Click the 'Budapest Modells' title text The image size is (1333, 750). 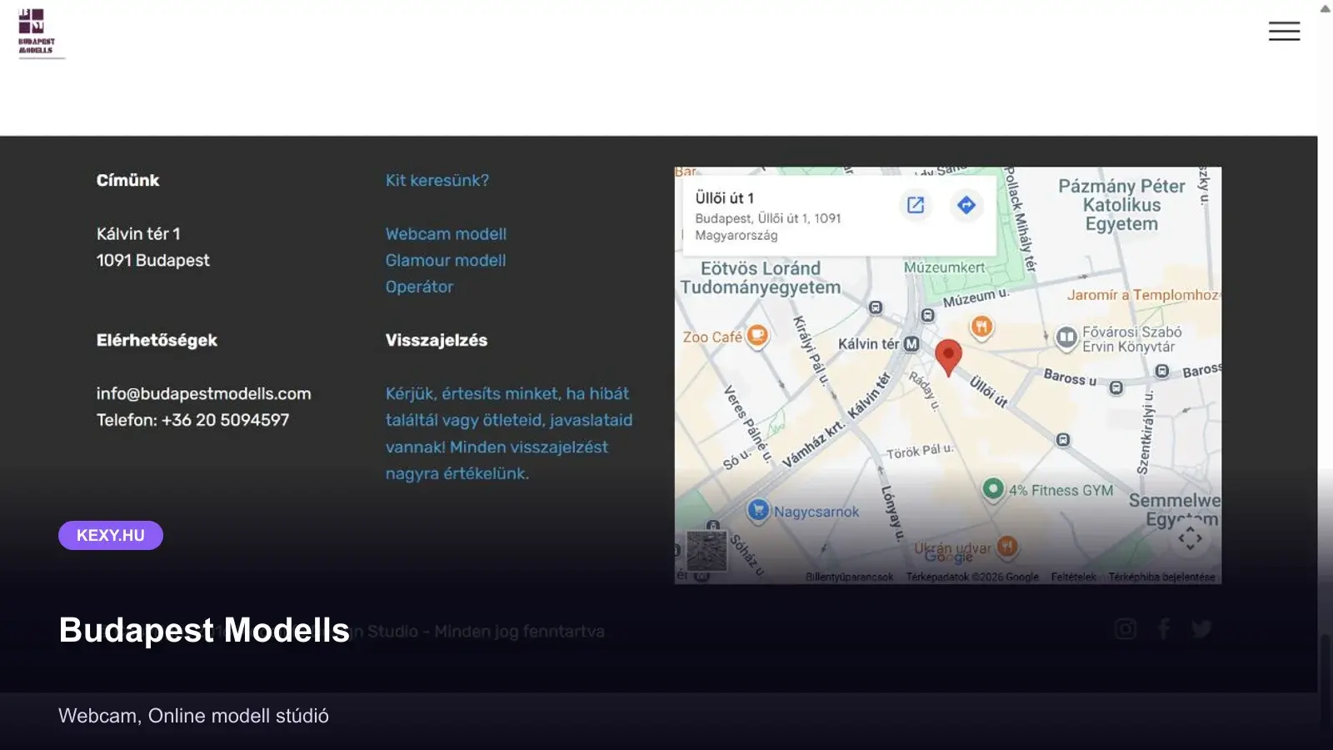point(204,630)
